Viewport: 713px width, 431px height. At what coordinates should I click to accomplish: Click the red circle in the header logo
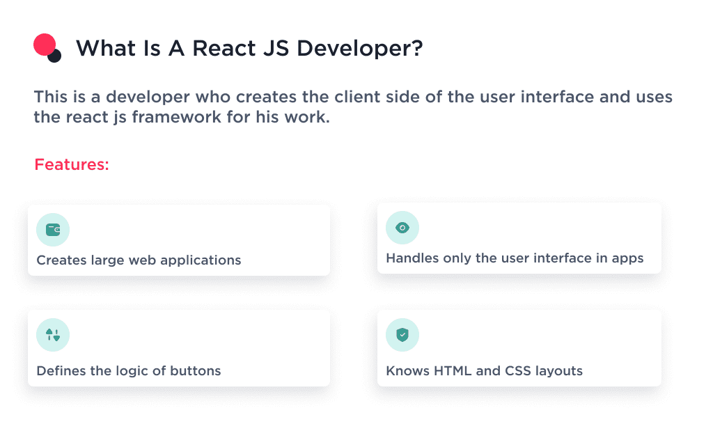44,43
